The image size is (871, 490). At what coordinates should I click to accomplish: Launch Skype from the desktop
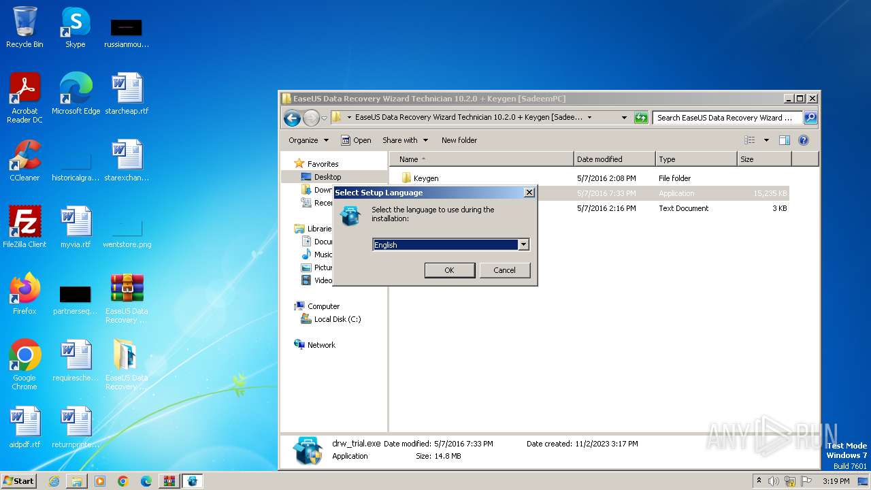click(x=75, y=27)
